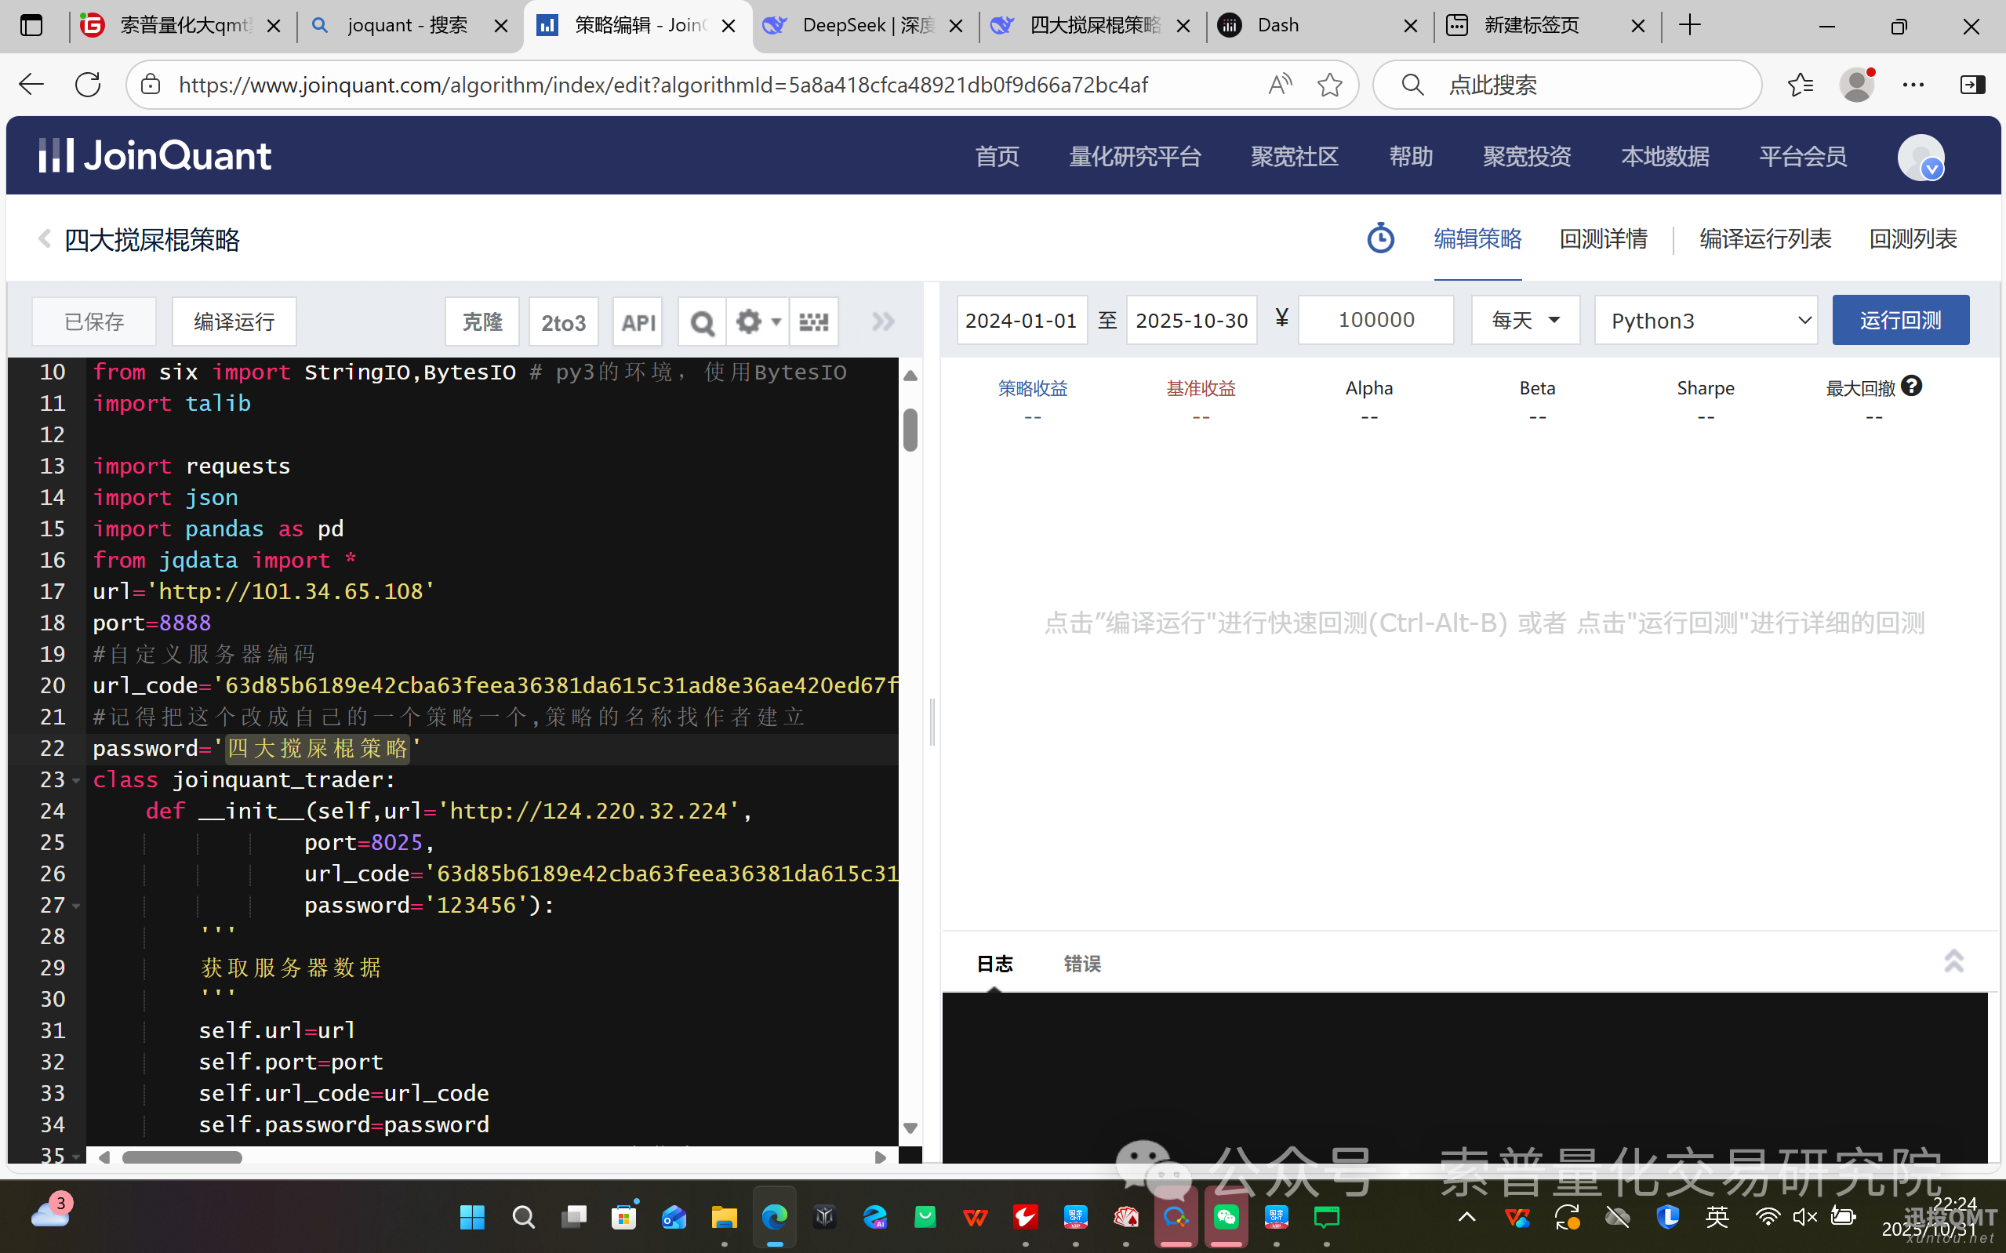Click the blue timer clock icon
Viewport: 2006px width, 1253px height.
(x=1379, y=238)
